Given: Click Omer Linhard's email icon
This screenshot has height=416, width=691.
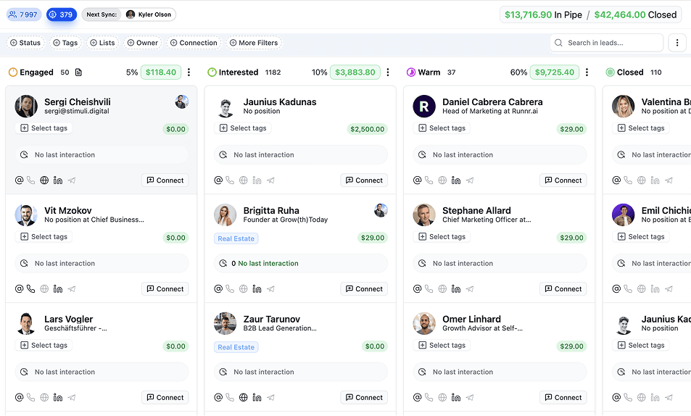Looking at the screenshot, I should tap(418, 397).
